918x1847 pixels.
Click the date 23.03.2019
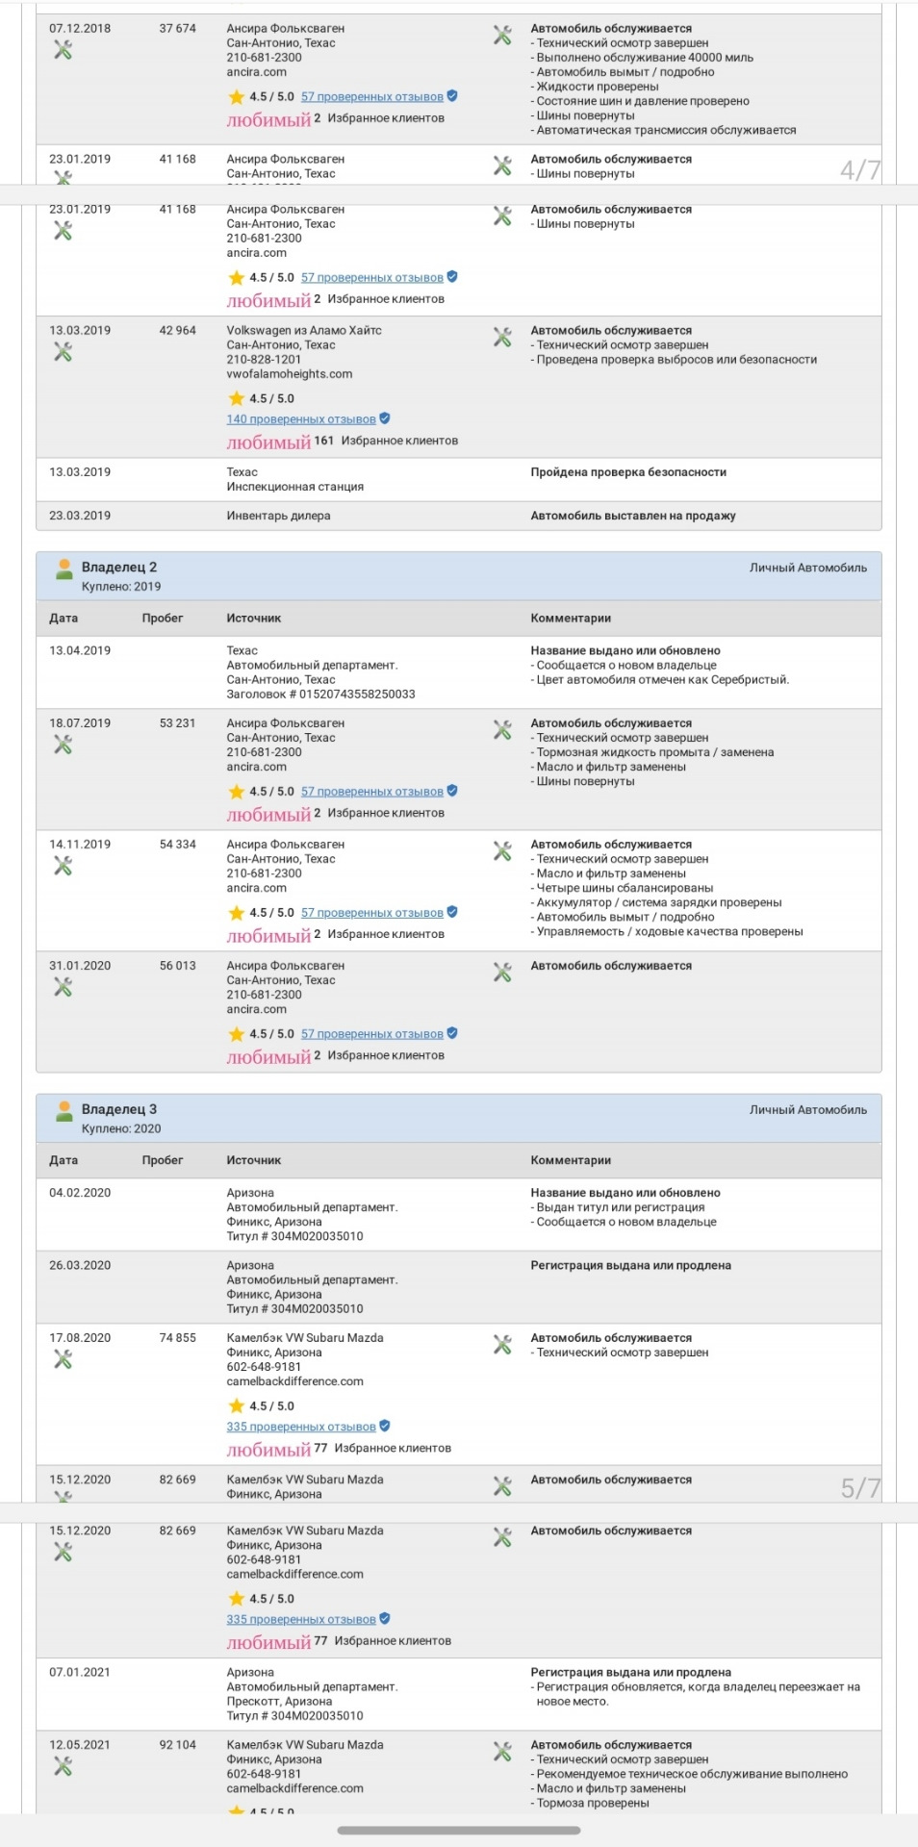[x=80, y=516]
